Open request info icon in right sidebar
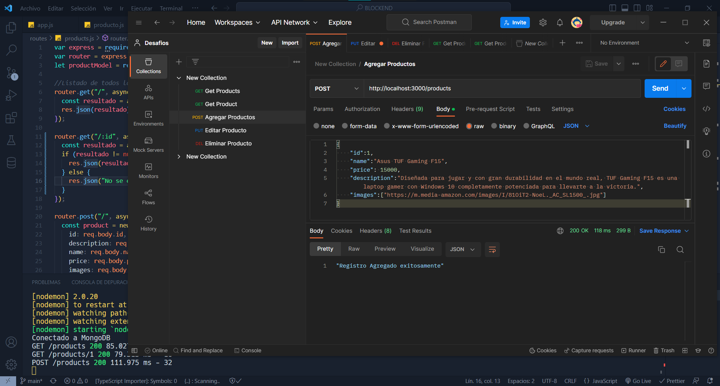The width and height of the screenshot is (720, 386). pos(706,154)
